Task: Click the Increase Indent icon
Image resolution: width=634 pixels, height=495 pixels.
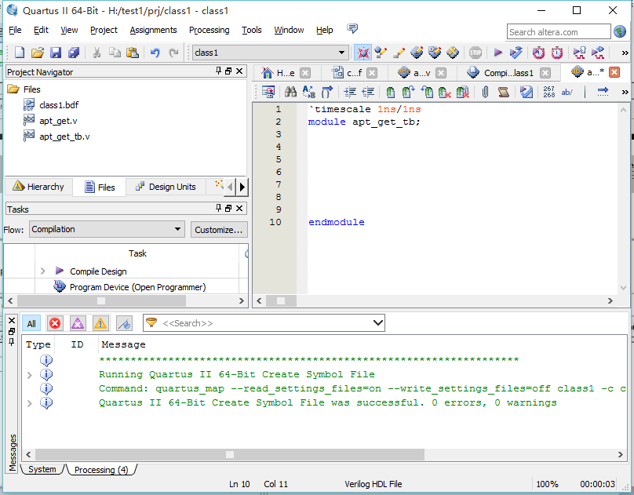Action: (350, 92)
